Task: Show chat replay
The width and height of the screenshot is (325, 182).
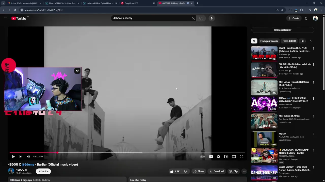Action: click(x=283, y=30)
